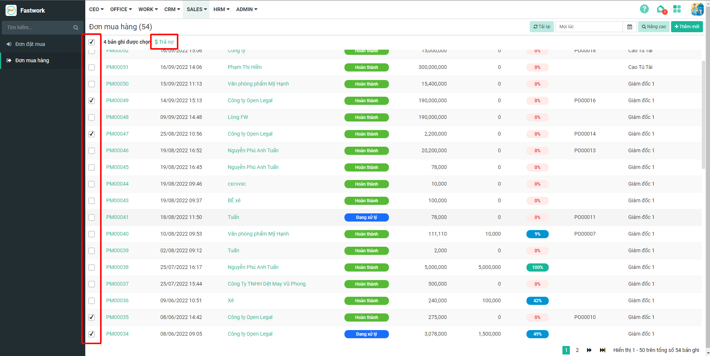
Task: Click the Mọi lúc date filter field
Action: (588, 27)
